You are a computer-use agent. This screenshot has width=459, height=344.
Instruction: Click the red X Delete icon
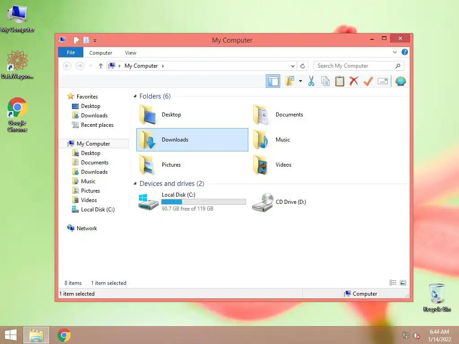coord(354,81)
